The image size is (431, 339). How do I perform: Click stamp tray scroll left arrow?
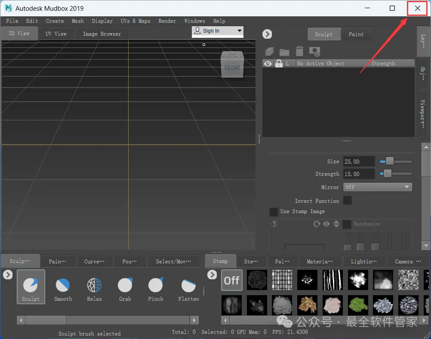click(x=225, y=320)
